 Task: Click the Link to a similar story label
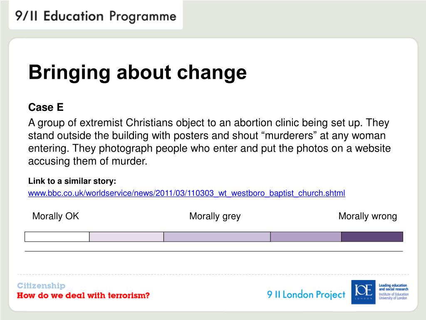[x=72, y=181]
